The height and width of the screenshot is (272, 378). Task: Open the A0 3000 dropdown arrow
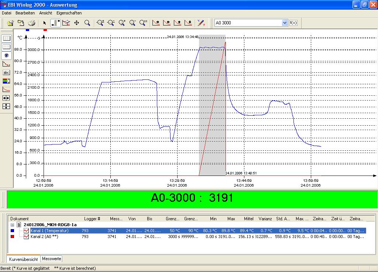click(x=285, y=23)
